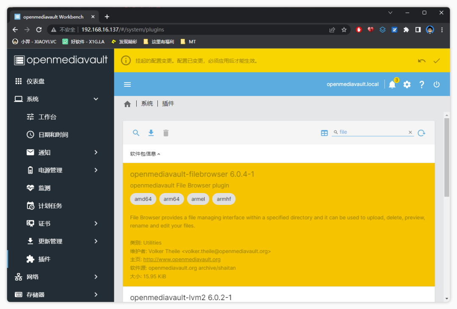
Task: Click the plugin search magnifier button
Action: click(136, 133)
